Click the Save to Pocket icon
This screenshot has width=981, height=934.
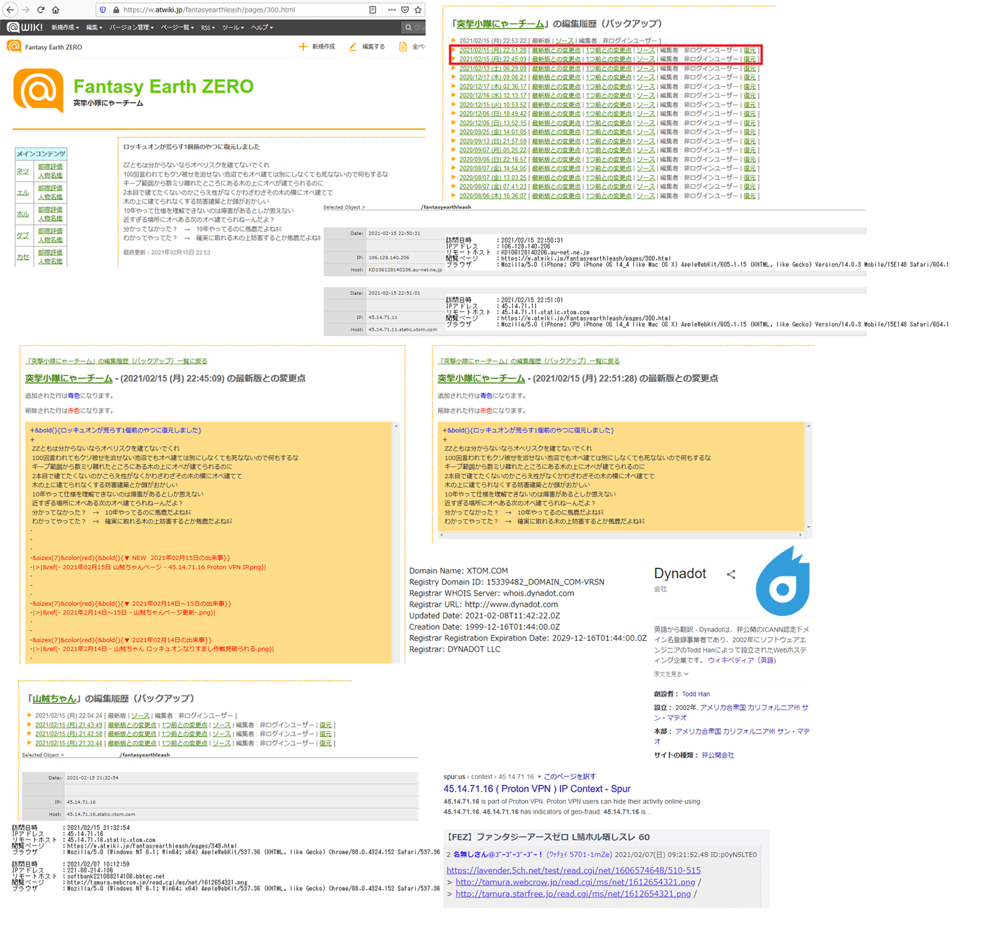(x=405, y=10)
